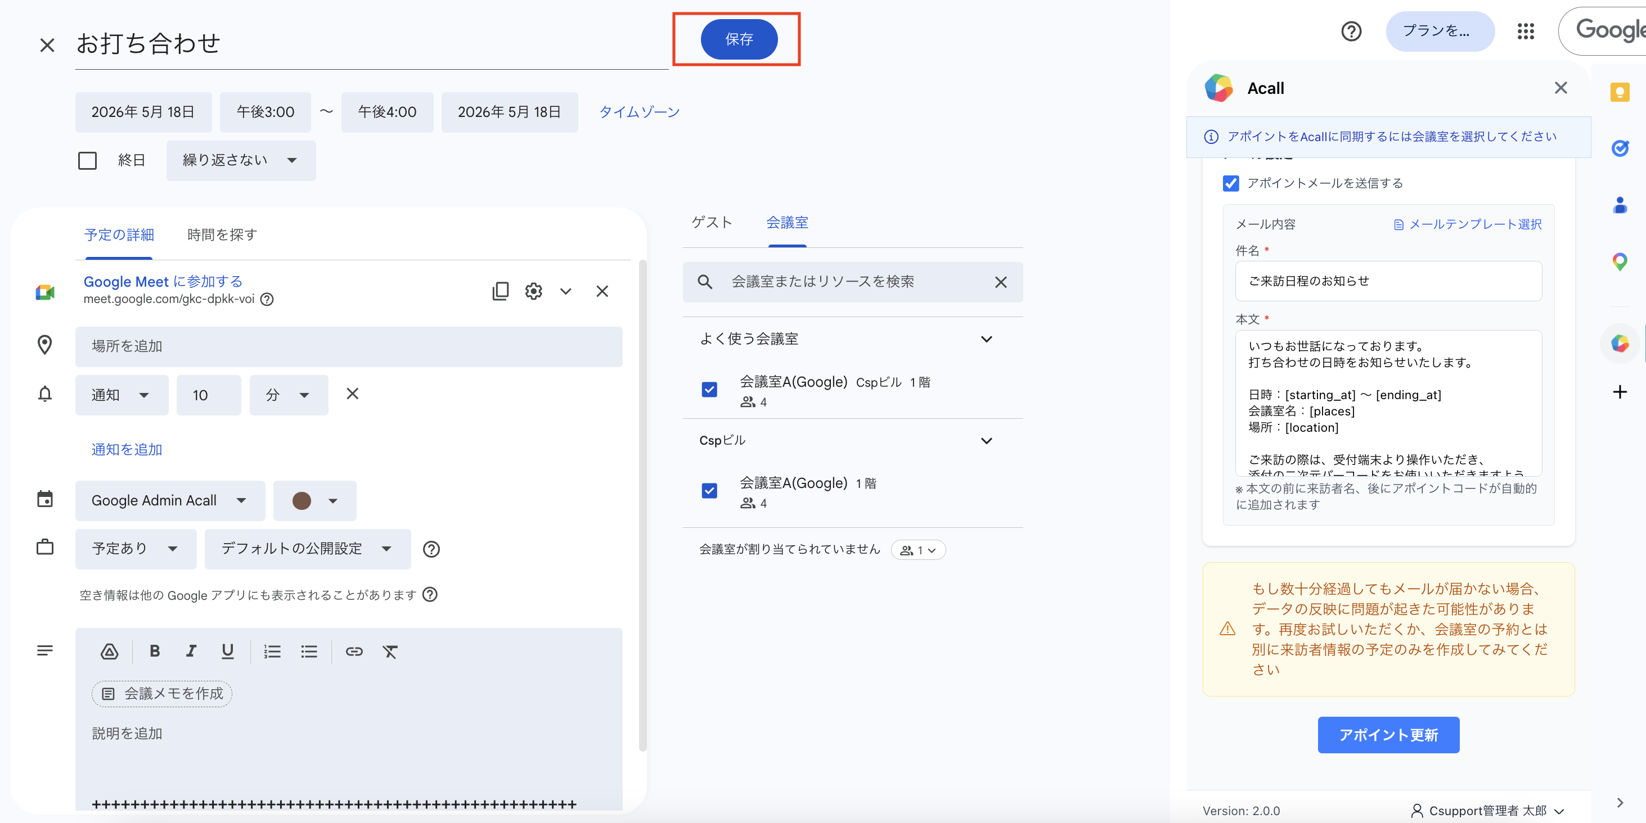Close the event editor with the X icon

point(47,45)
